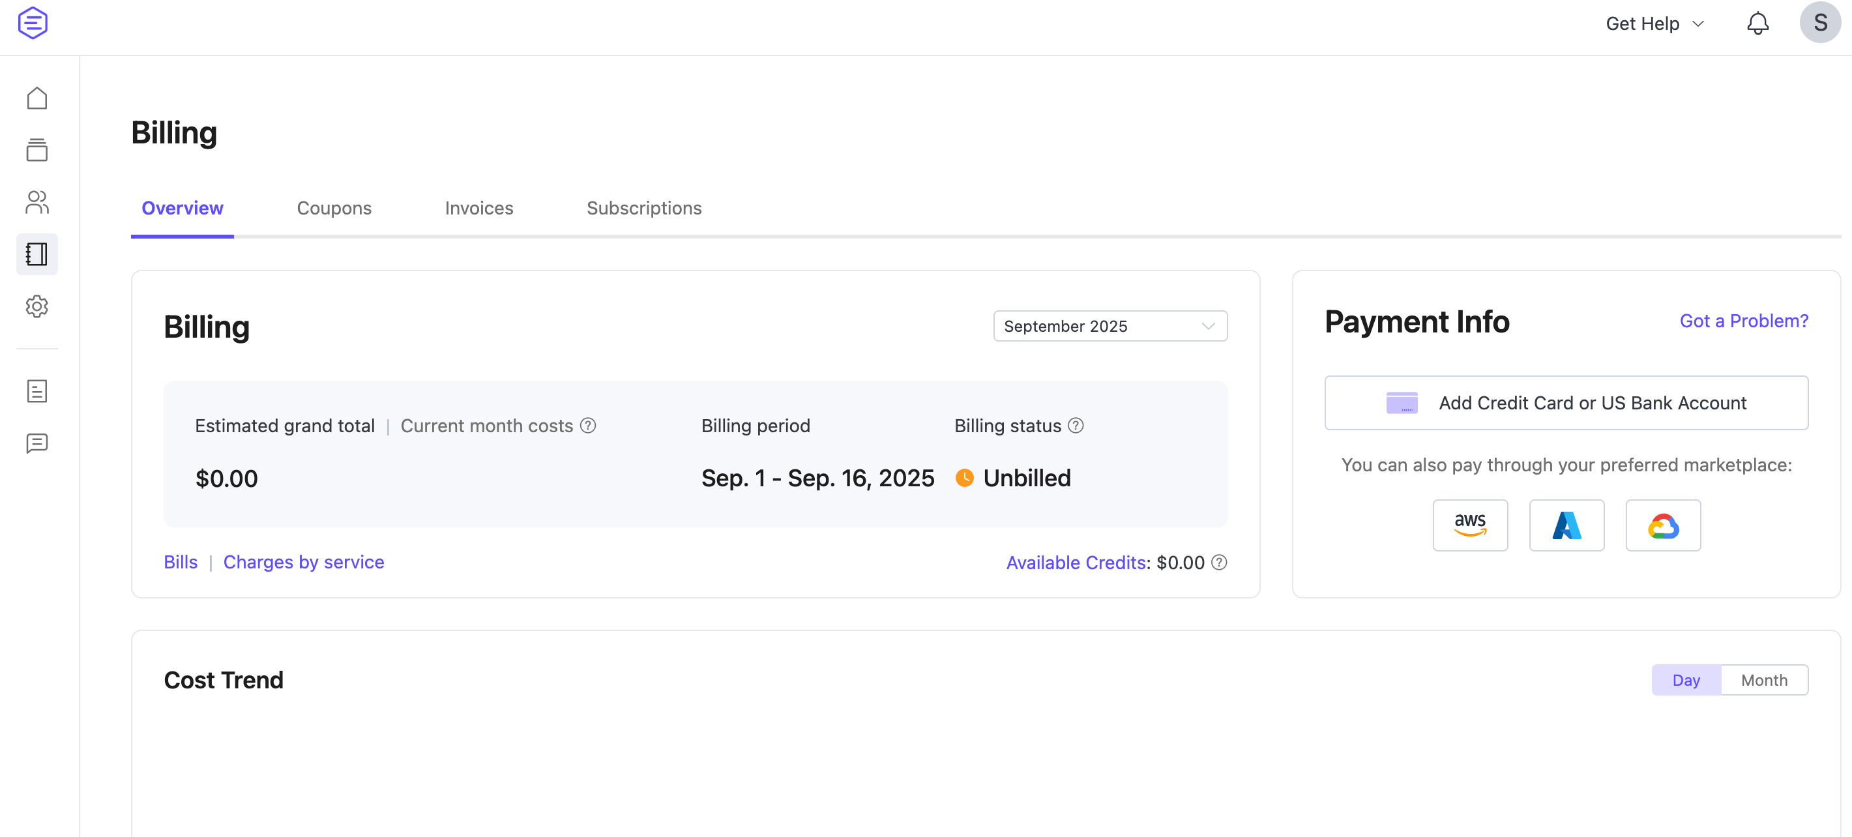Switch Cost Trend to Day view
Screen dimensions: 1852x837
point(1685,679)
